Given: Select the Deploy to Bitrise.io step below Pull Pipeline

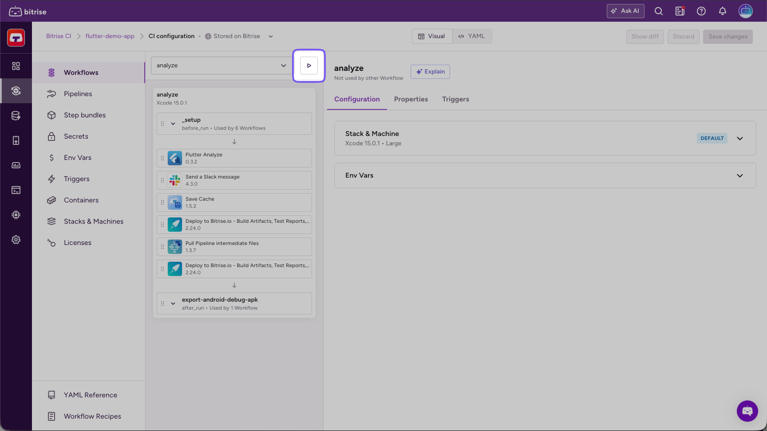Looking at the screenshot, I should [x=234, y=269].
